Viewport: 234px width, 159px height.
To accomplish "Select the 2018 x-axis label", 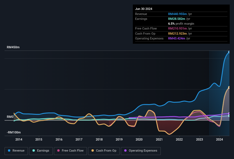I will [x=99, y=139].
